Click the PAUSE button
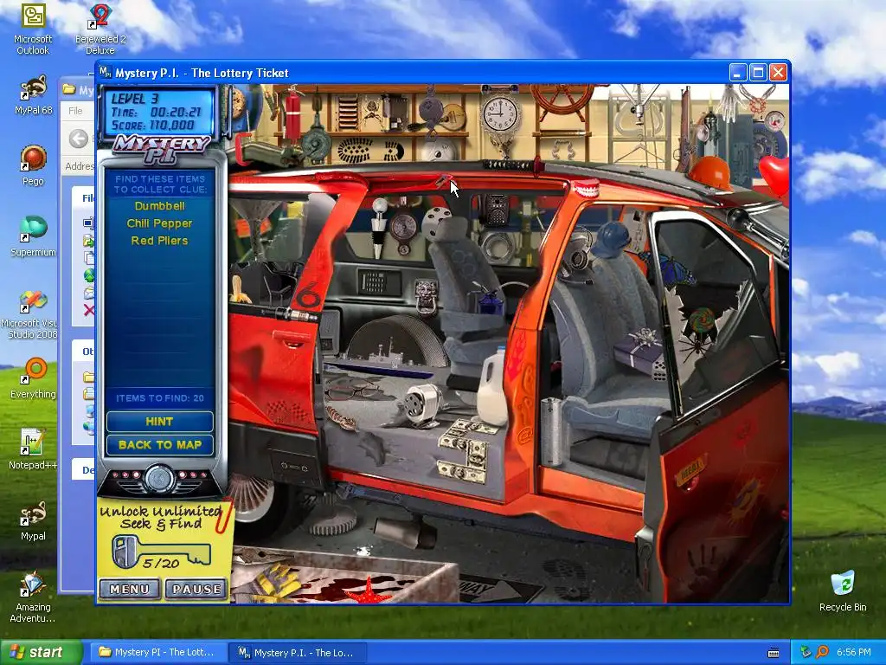 tap(196, 589)
